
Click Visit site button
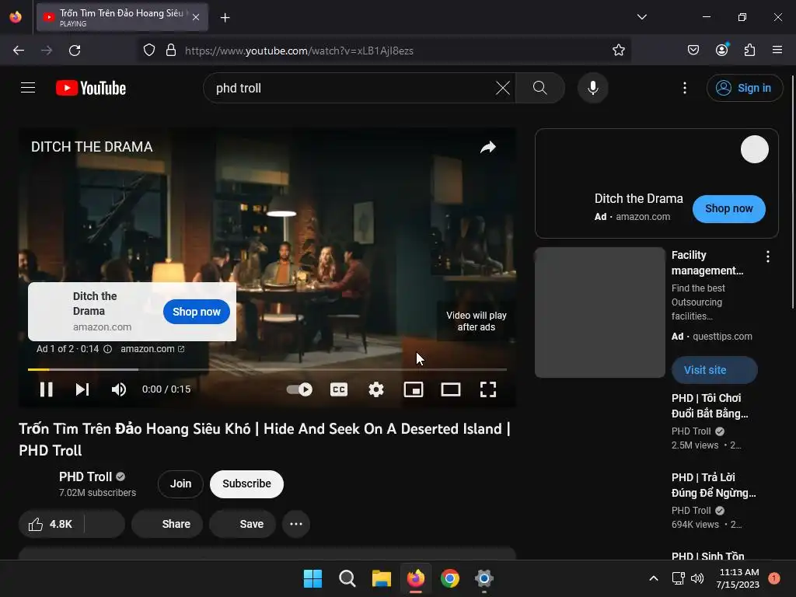[714, 370]
